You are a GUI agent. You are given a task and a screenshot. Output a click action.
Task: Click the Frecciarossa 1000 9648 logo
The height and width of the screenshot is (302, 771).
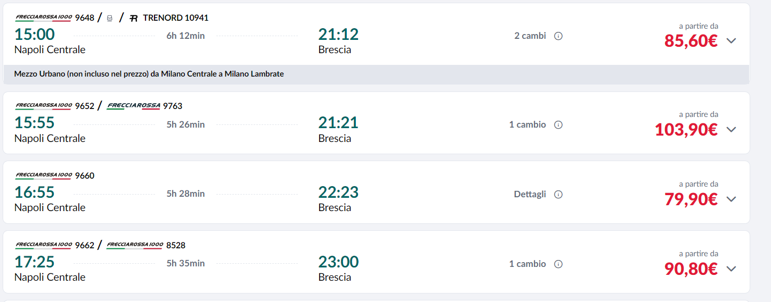(x=43, y=18)
